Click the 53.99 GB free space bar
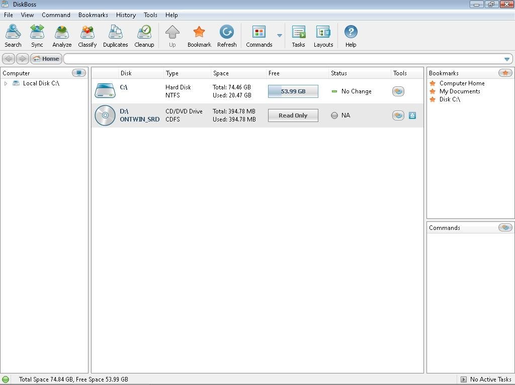 pyautogui.click(x=293, y=91)
